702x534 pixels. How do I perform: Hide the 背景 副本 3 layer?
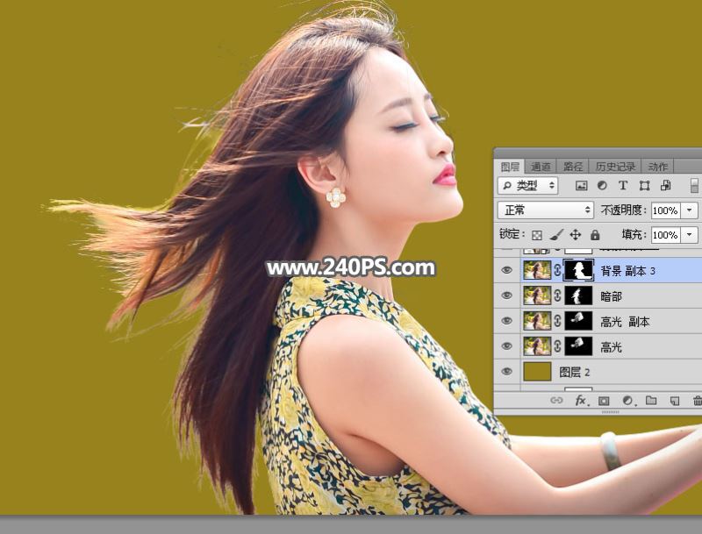pos(506,271)
